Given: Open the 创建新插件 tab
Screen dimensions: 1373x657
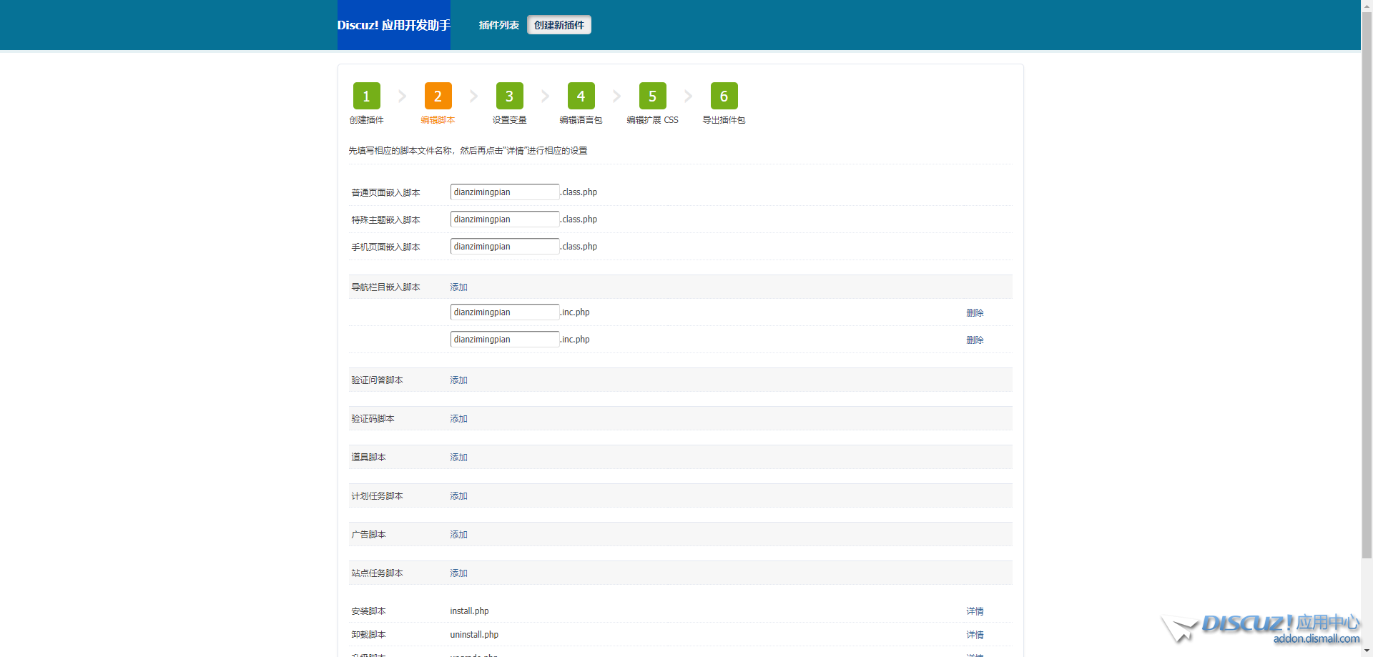Looking at the screenshot, I should point(559,25).
